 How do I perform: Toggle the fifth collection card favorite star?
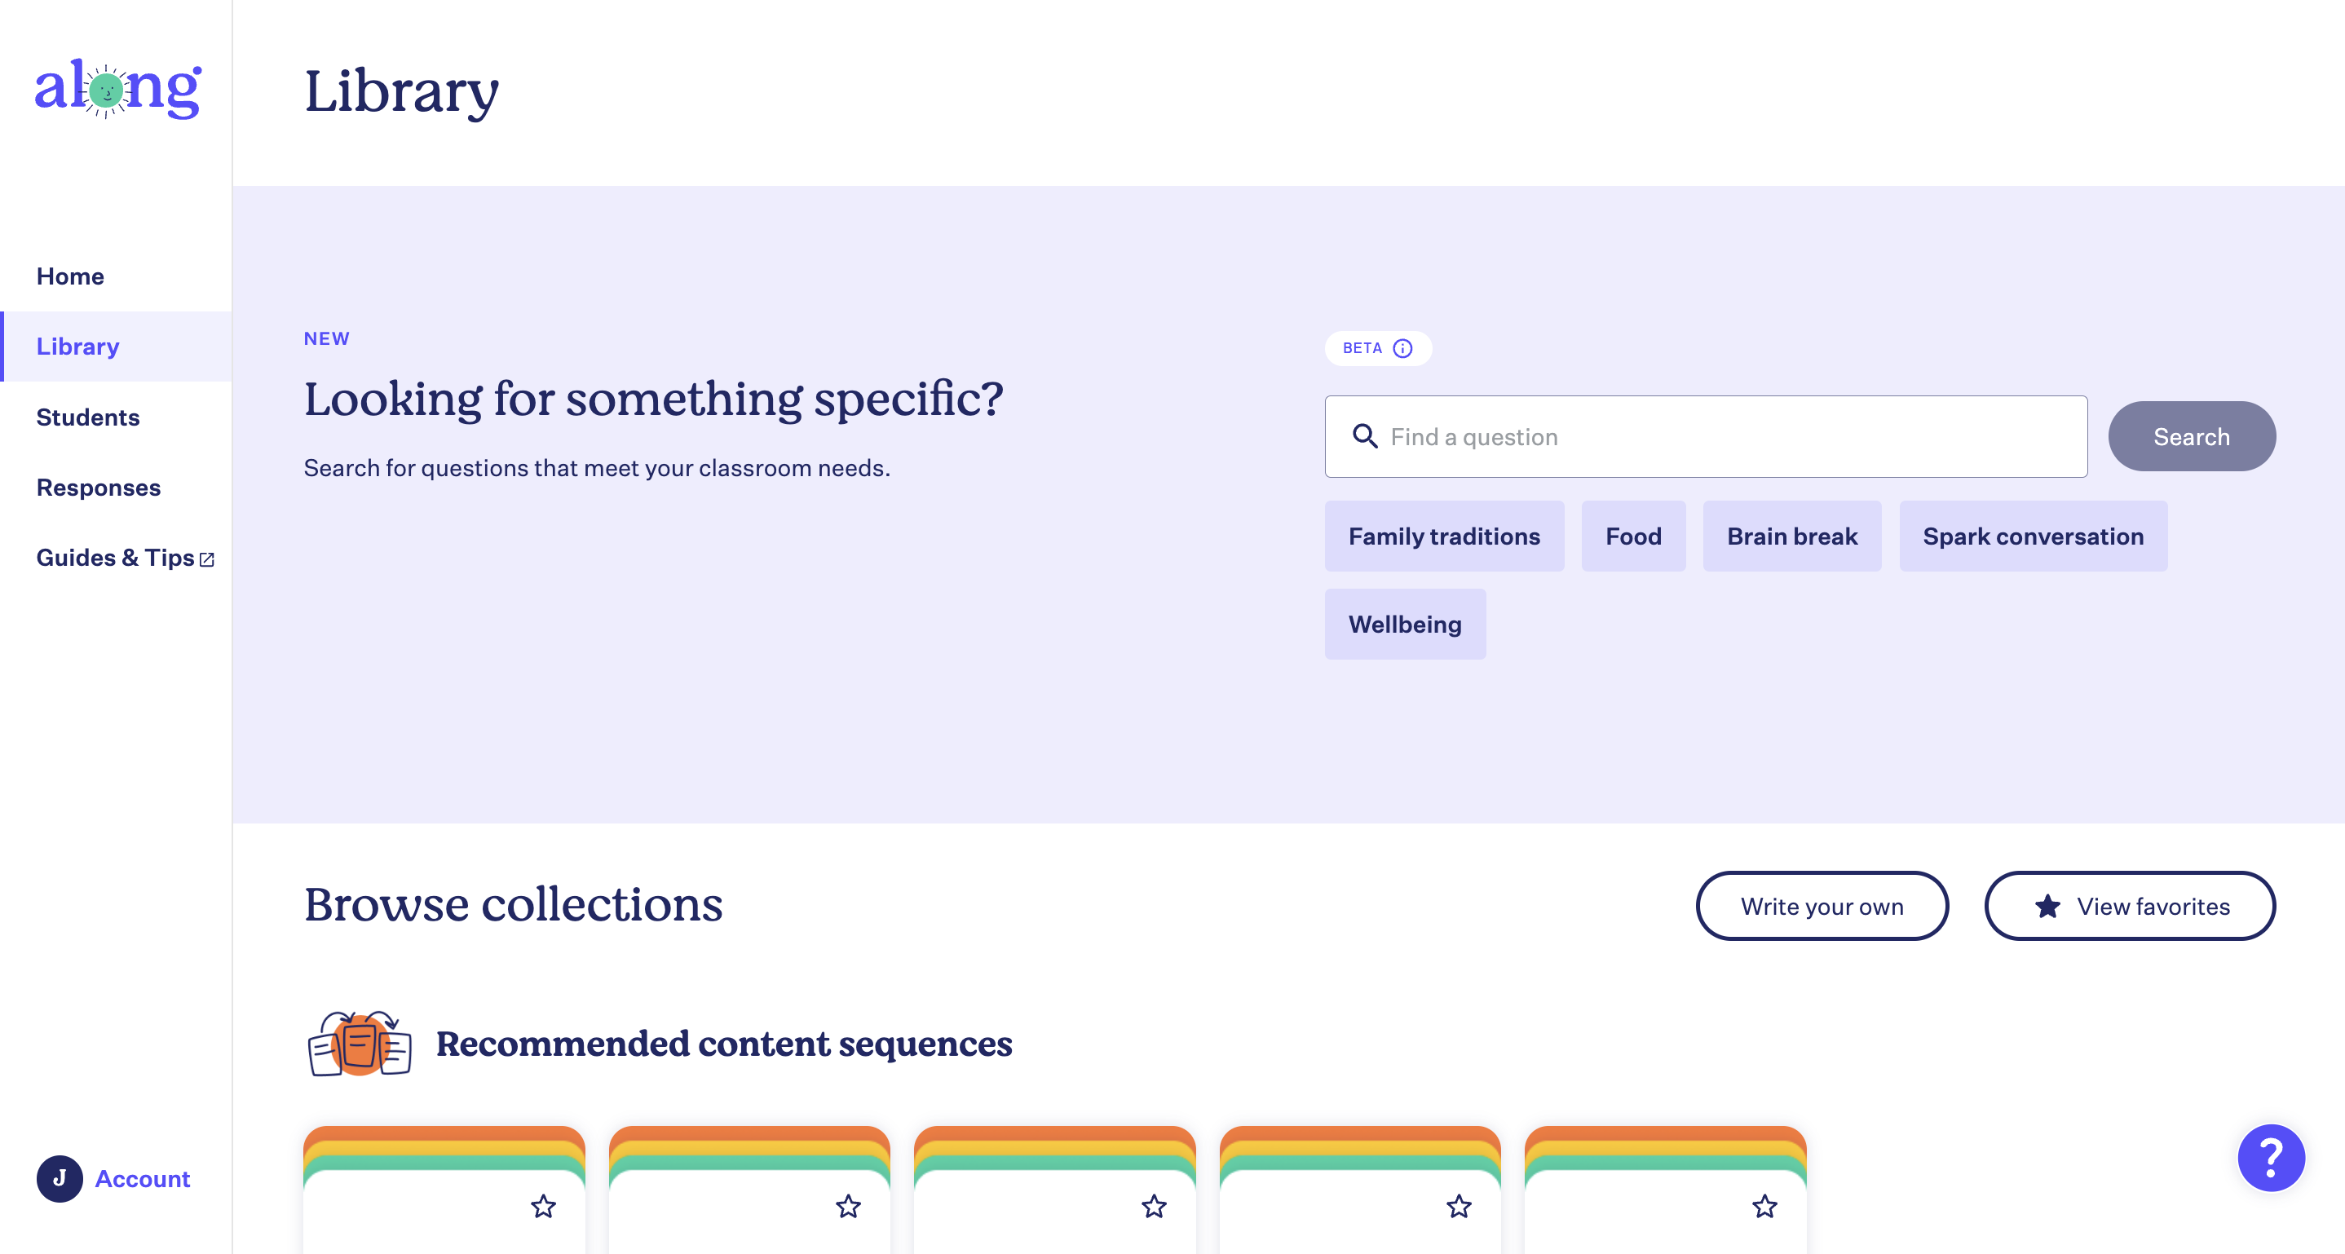[x=1765, y=1207]
